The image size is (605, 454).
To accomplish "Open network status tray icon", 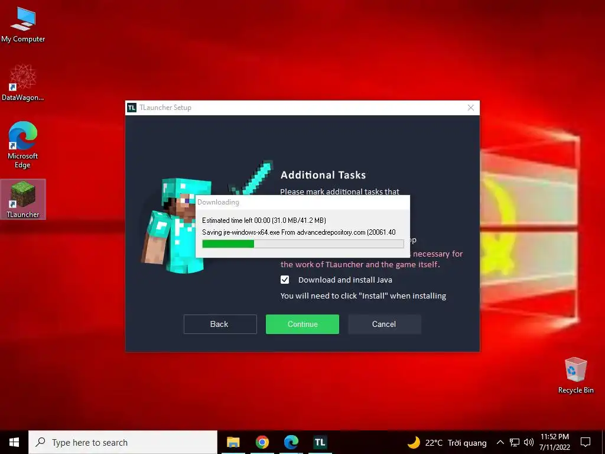I will pyautogui.click(x=515, y=442).
